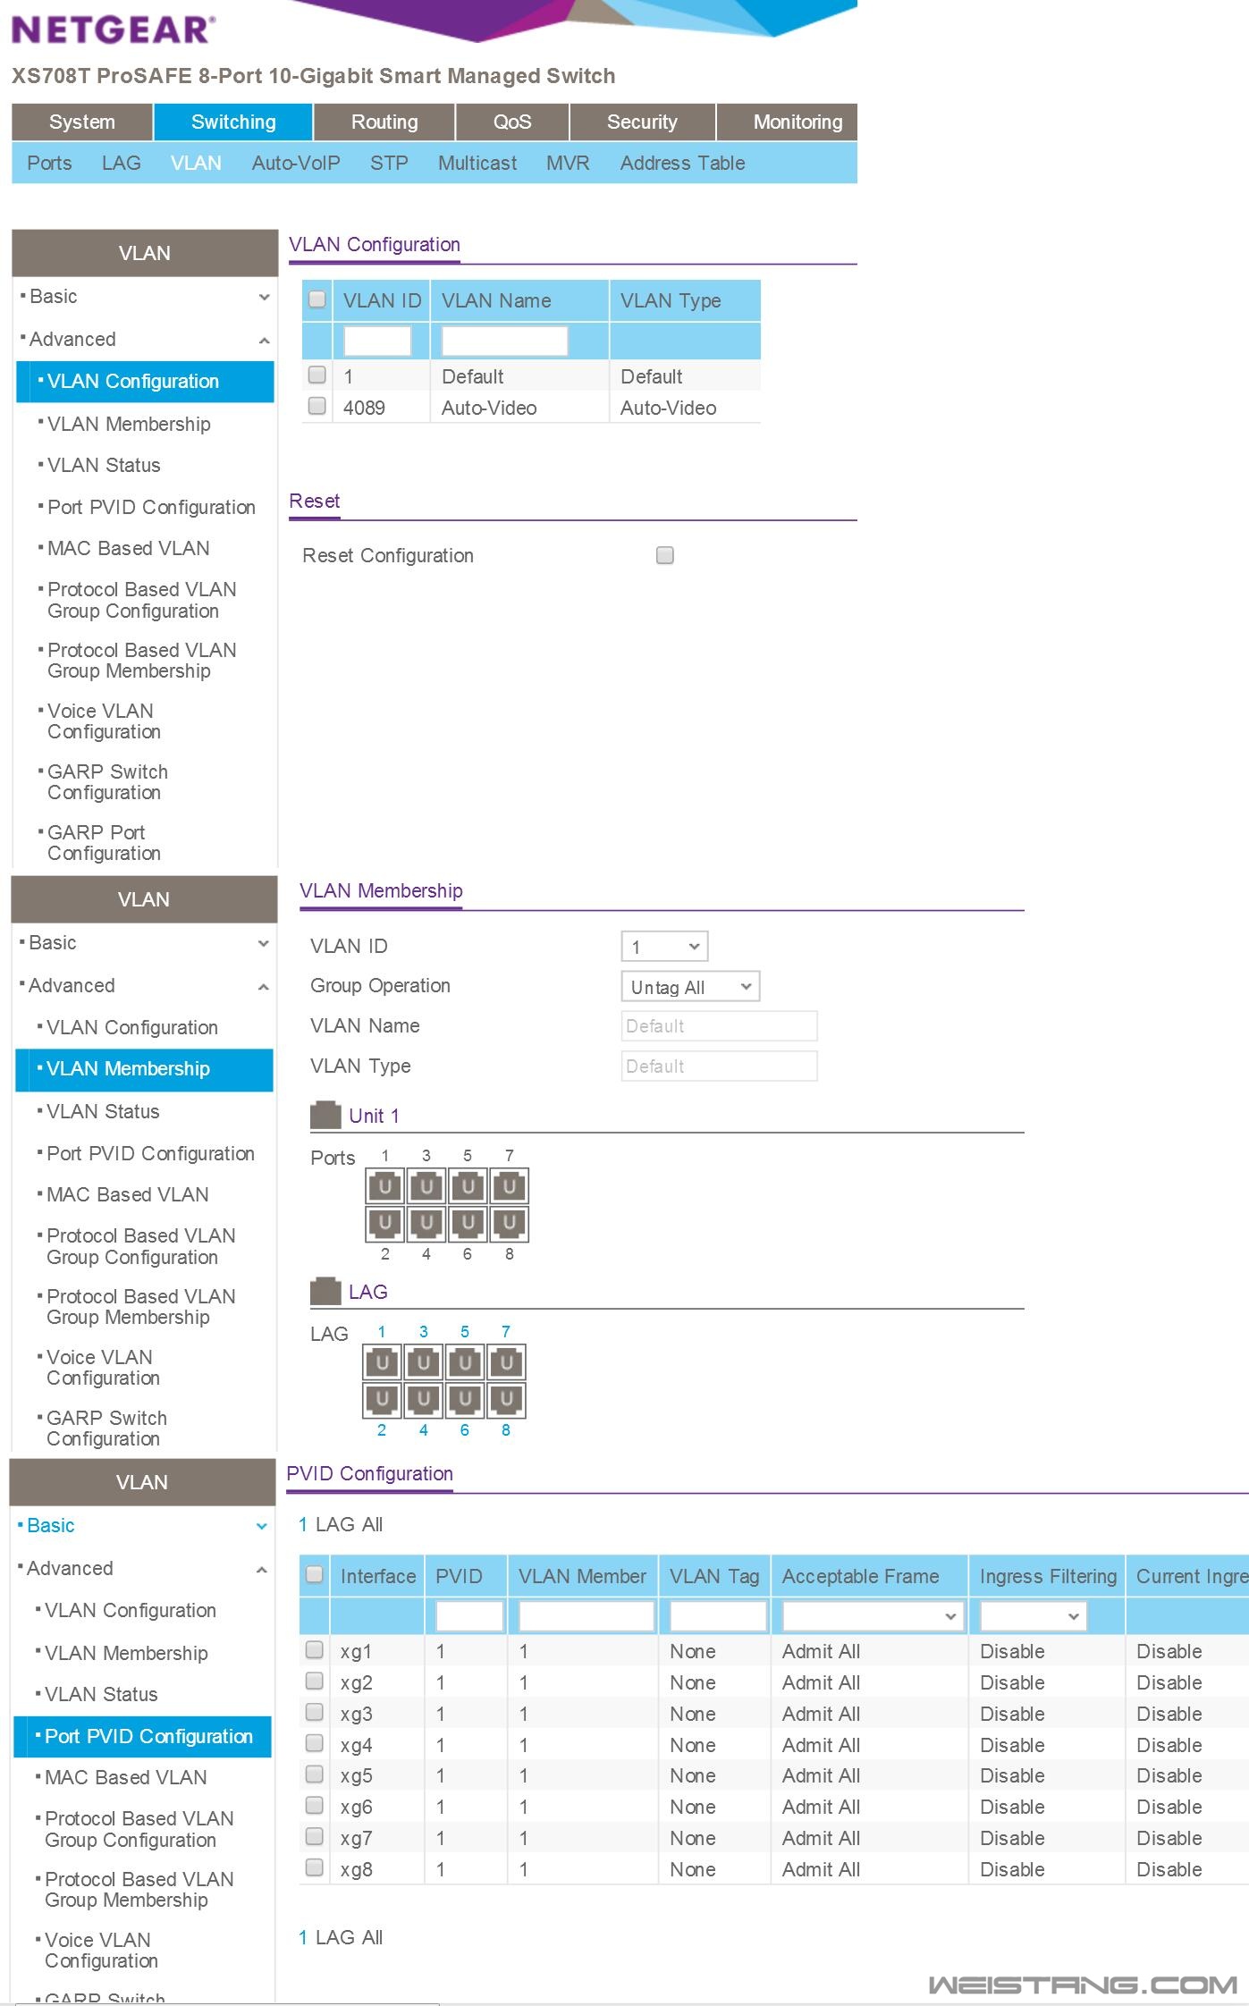
Task: Click the LAG section header icon
Action: coord(325,1291)
